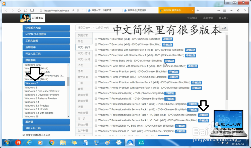Image resolution: width=251 pixels, height=148 pixels.
Task: Expand 工具和资源 category
Action: point(46,41)
